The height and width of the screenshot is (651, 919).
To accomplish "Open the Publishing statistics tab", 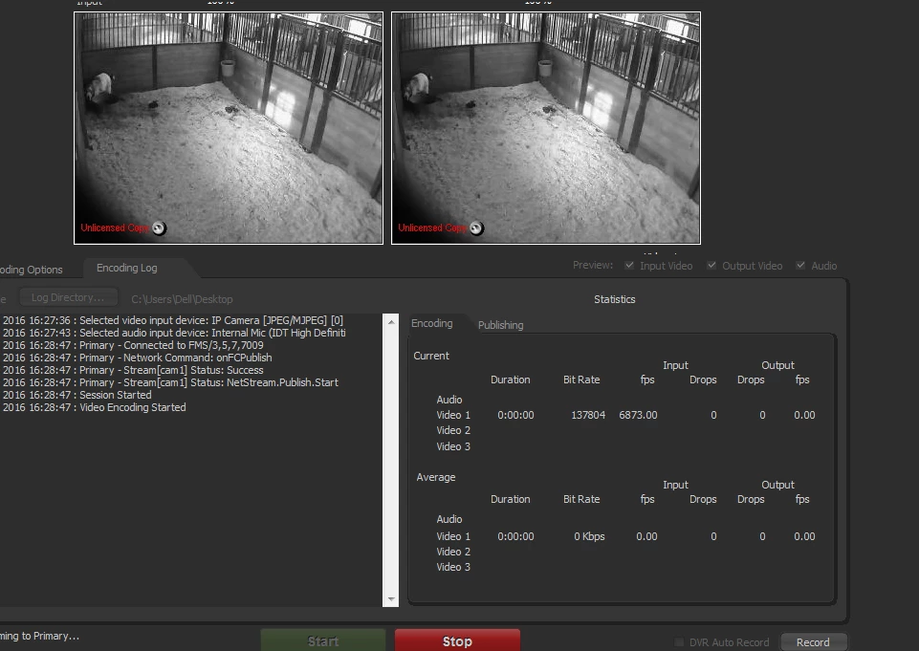I will 500,325.
